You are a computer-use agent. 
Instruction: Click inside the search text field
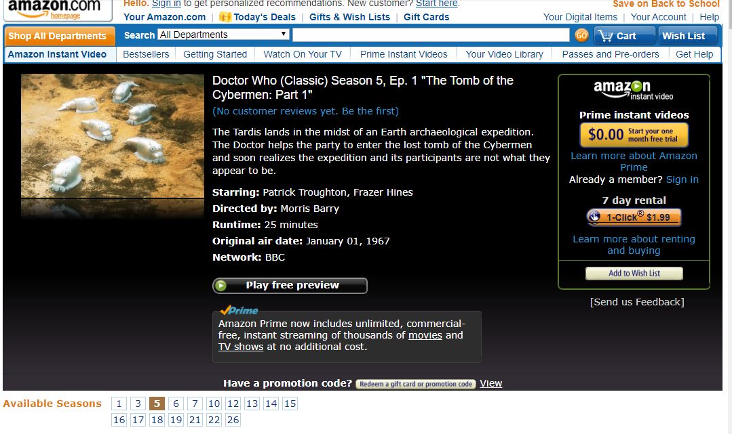coord(431,35)
